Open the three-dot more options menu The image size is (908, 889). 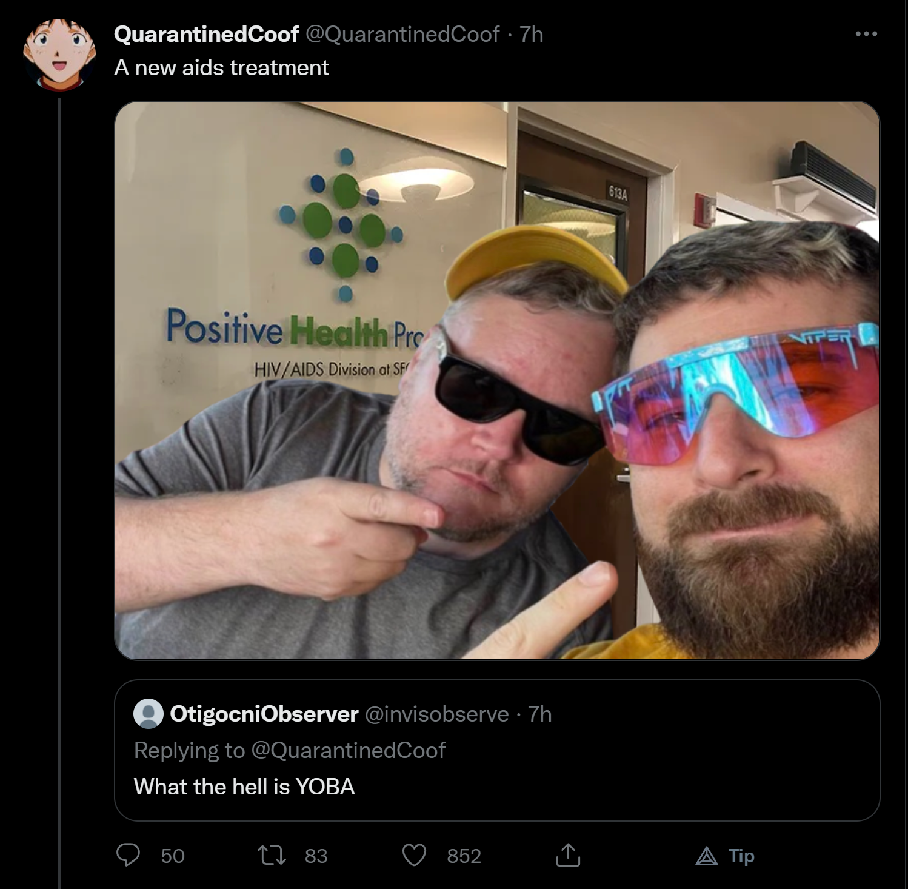click(x=866, y=34)
